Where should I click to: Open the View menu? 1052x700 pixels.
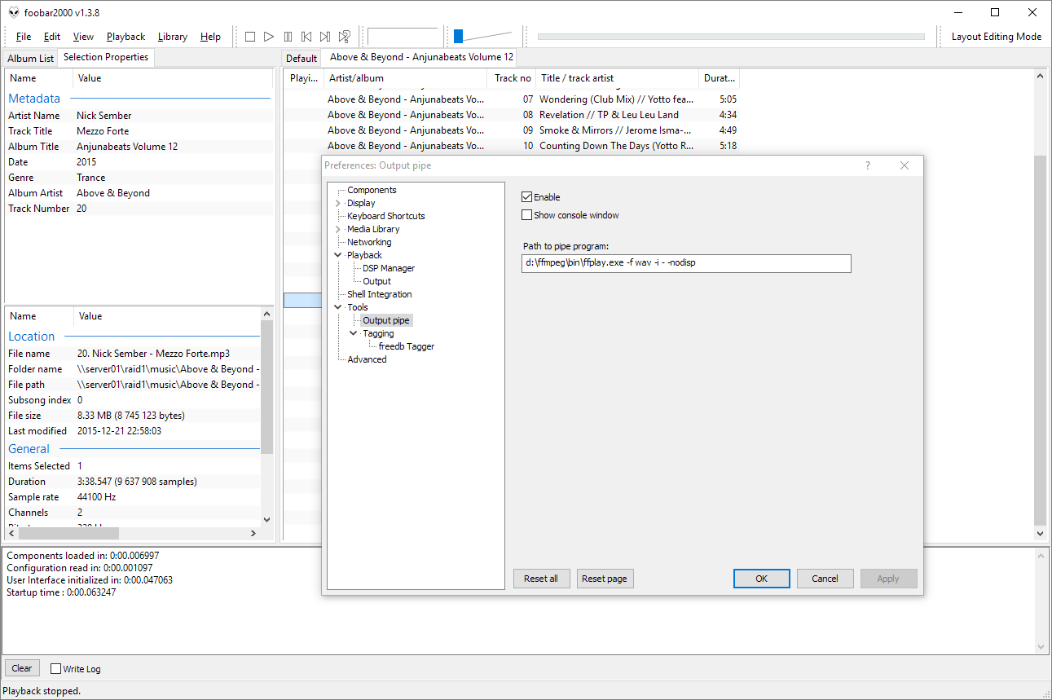pos(83,37)
